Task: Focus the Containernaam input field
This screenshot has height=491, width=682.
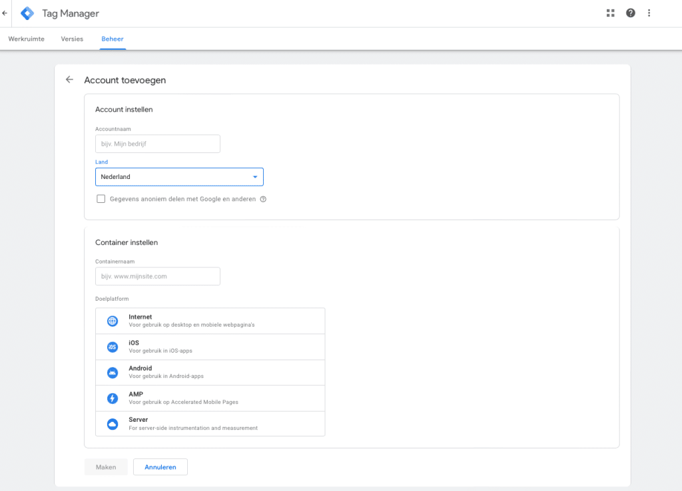Action: [x=158, y=276]
